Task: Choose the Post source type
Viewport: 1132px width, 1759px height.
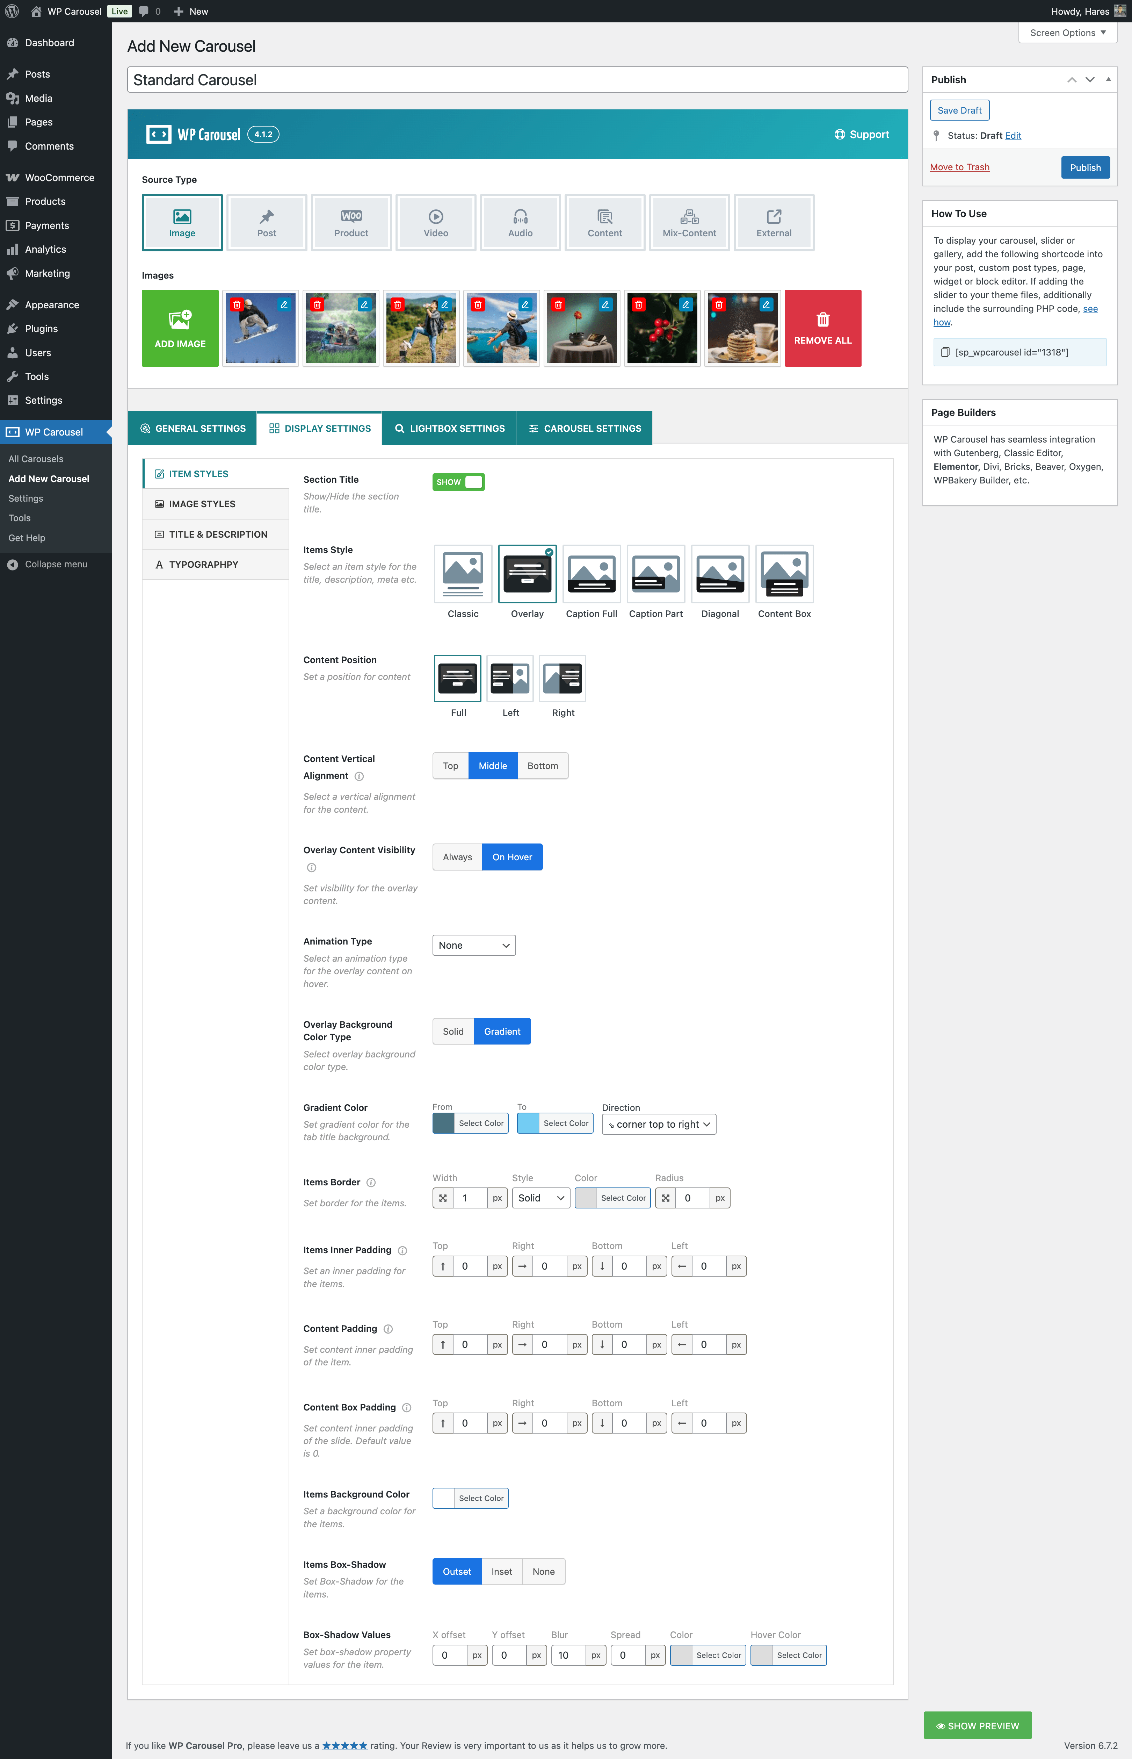Action: click(x=266, y=223)
